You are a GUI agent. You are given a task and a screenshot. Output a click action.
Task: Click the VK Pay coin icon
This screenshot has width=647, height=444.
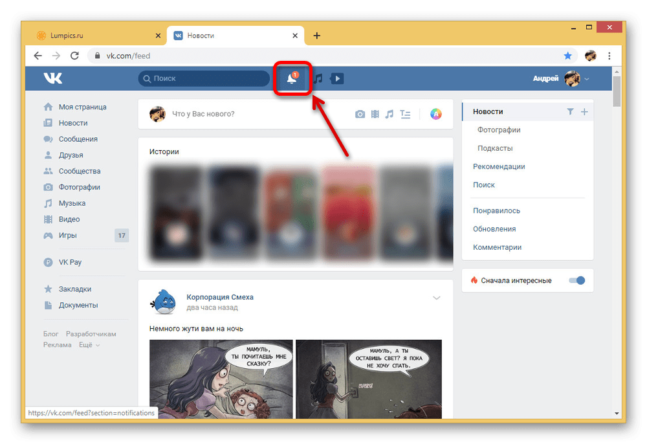pyautogui.click(x=49, y=262)
